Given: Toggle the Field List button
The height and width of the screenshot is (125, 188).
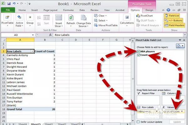Looking at the screenshot, I should pos(172,16).
